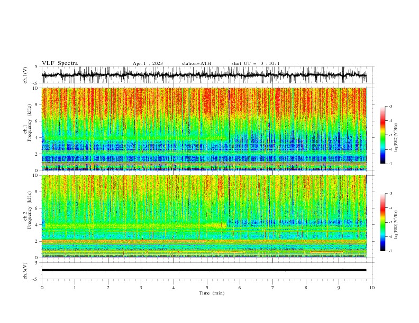Click the time axis tick label "2"
419x323 pixels.
point(108,288)
